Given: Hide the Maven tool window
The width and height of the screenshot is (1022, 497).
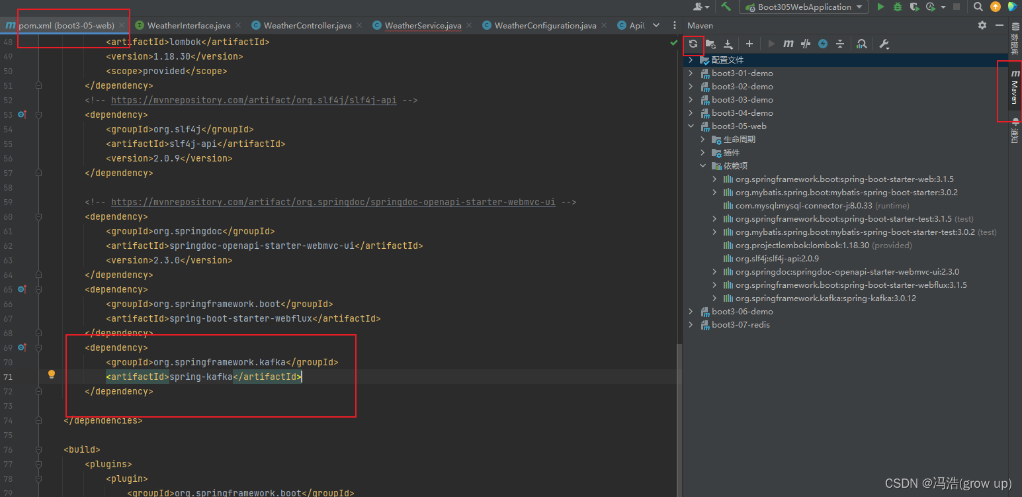Looking at the screenshot, I should click(998, 25).
